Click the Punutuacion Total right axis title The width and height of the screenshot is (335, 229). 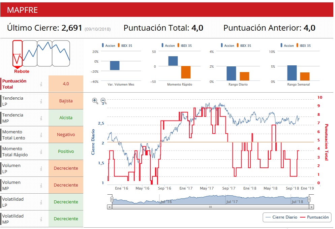[x=327, y=142]
